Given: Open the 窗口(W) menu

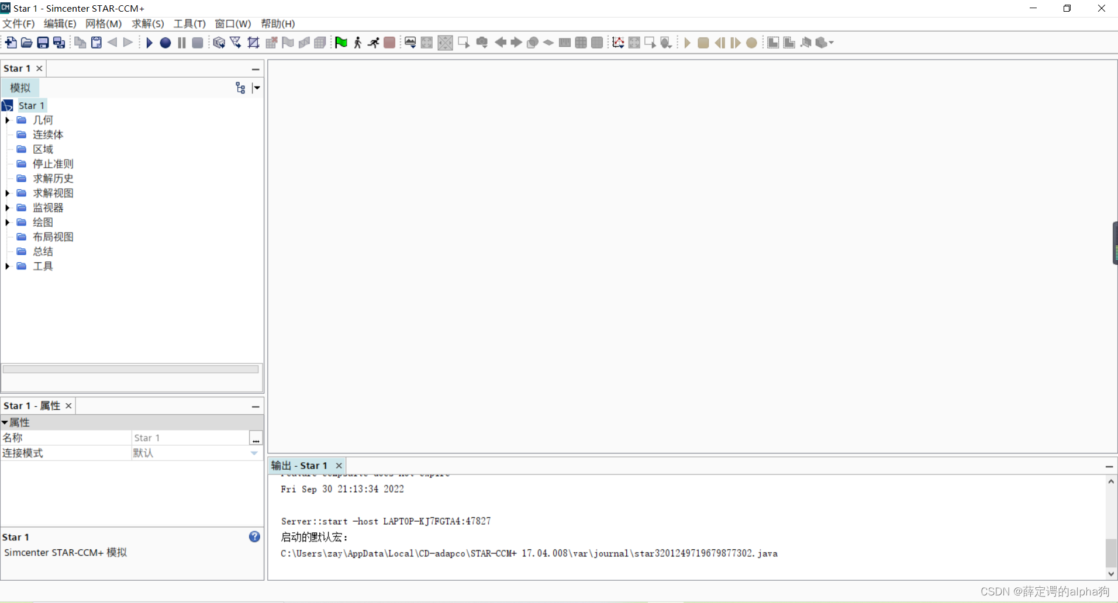Looking at the screenshot, I should (x=233, y=23).
